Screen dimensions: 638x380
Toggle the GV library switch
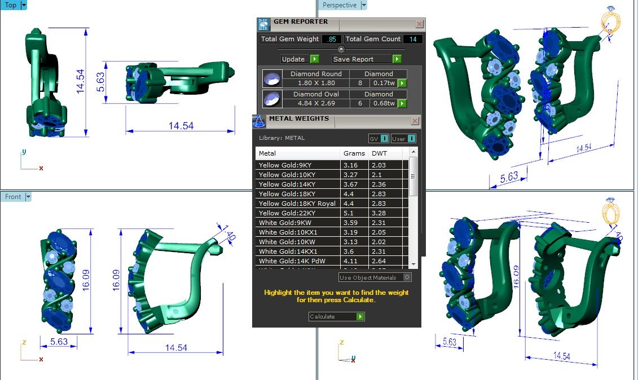tap(378, 139)
